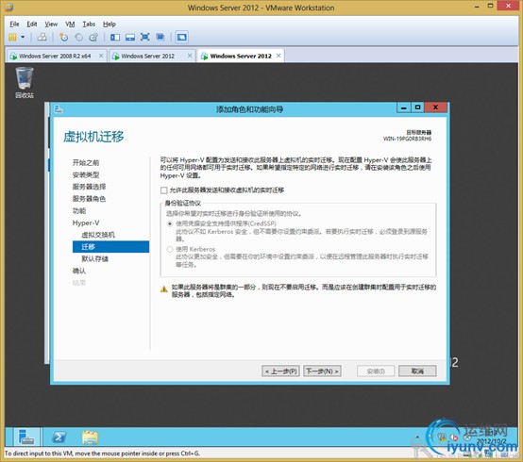
Task: Go to 开始之前 wizard step
Action: coord(86,162)
